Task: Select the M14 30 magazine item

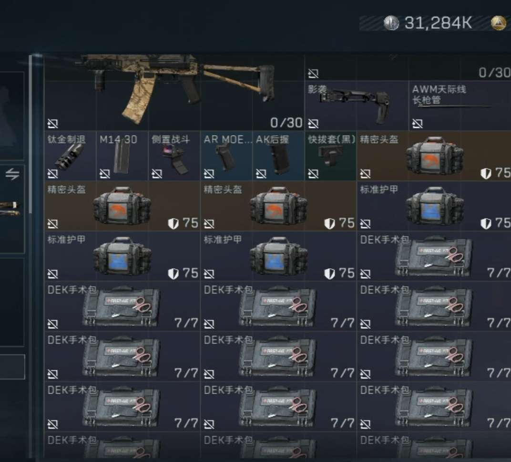Action: [122, 156]
